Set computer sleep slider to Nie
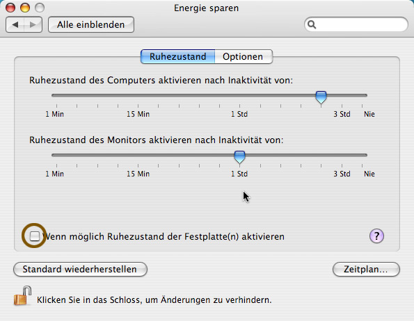This screenshot has width=414, height=321. pos(363,95)
